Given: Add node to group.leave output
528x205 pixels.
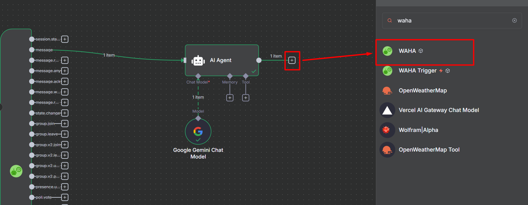Looking at the screenshot, I should tap(65, 134).
